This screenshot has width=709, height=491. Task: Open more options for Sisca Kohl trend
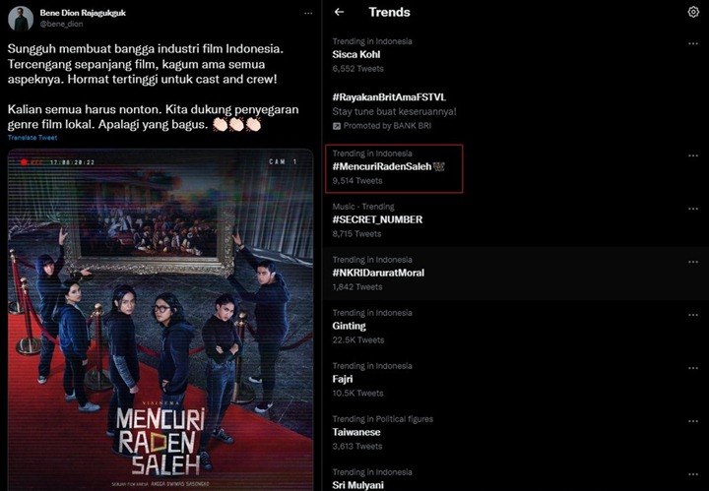(x=692, y=44)
